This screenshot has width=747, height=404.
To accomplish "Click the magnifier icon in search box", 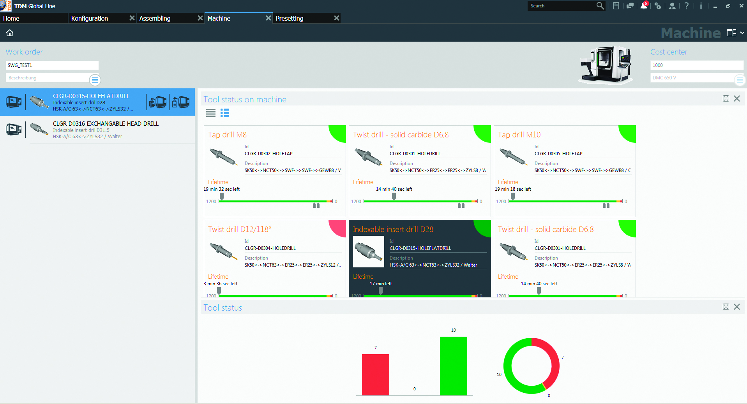I will click(x=600, y=6).
